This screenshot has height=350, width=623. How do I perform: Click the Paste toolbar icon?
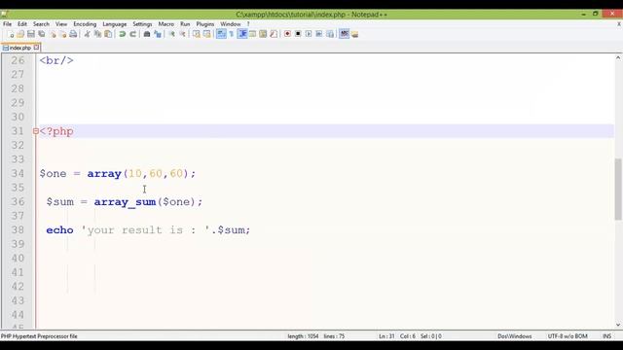point(108,34)
